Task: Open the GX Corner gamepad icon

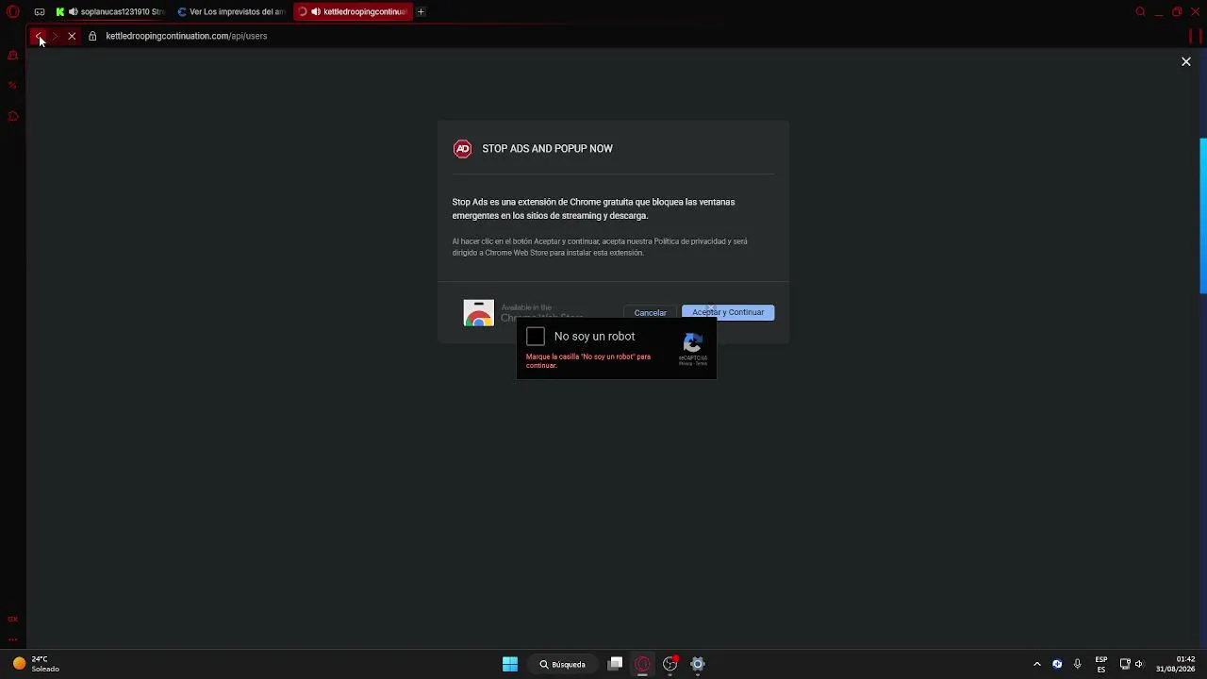Action: [39, 11]
